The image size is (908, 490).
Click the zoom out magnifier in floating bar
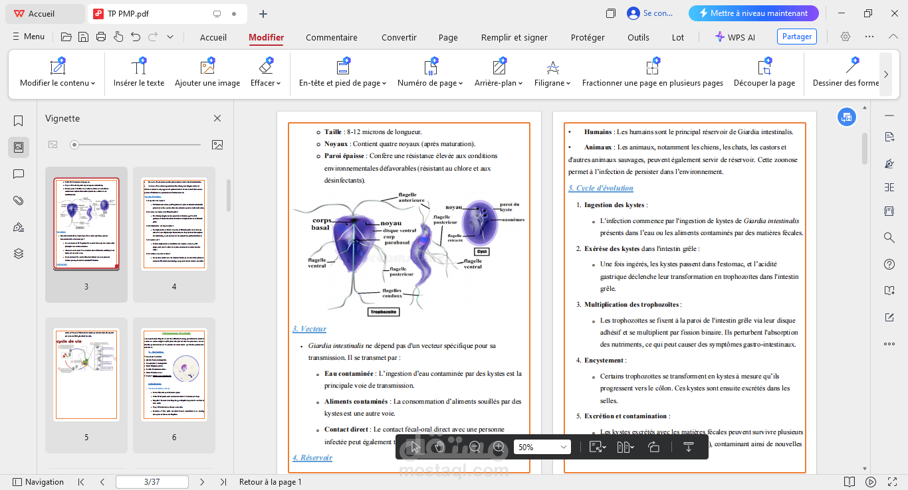(x=475, y=447)
